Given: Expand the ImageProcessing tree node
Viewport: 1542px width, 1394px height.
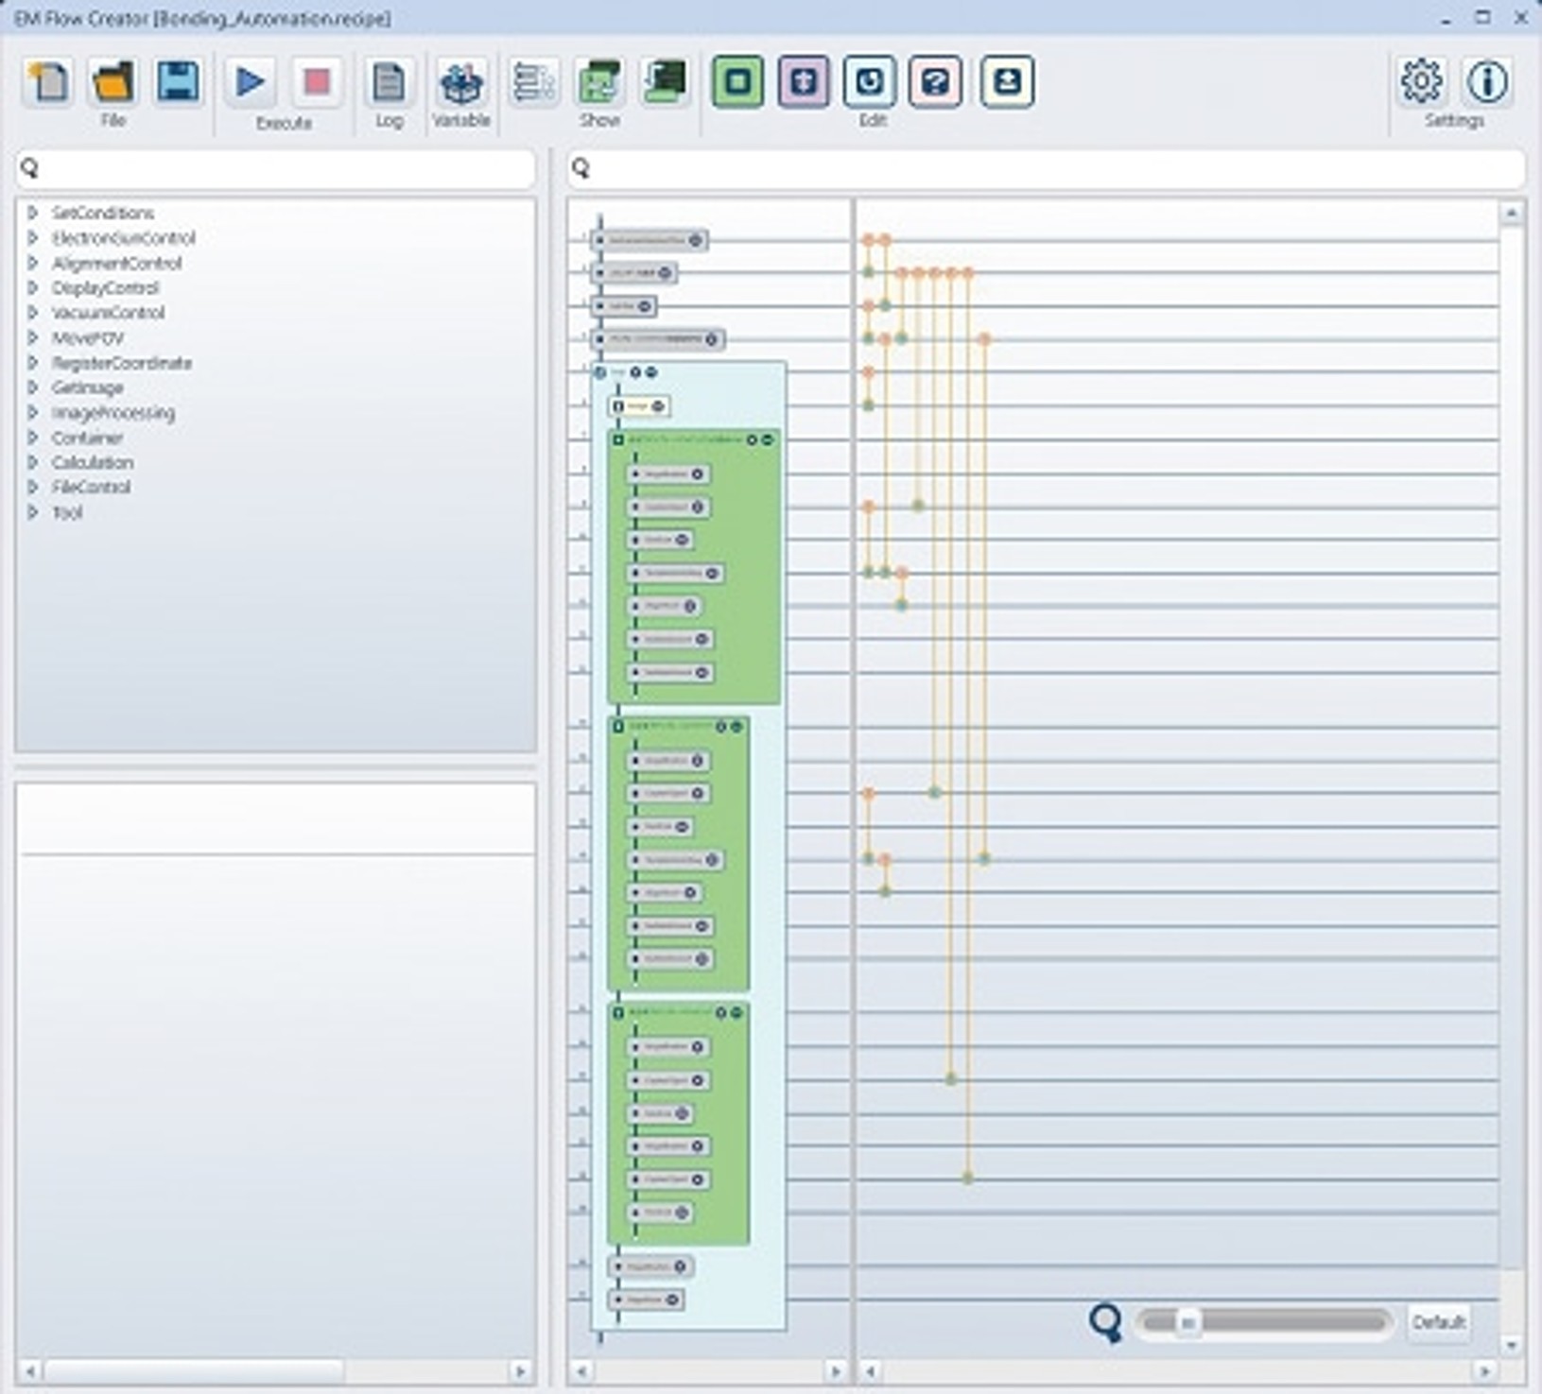Looking at the screenshot, I should click(33, 413).
